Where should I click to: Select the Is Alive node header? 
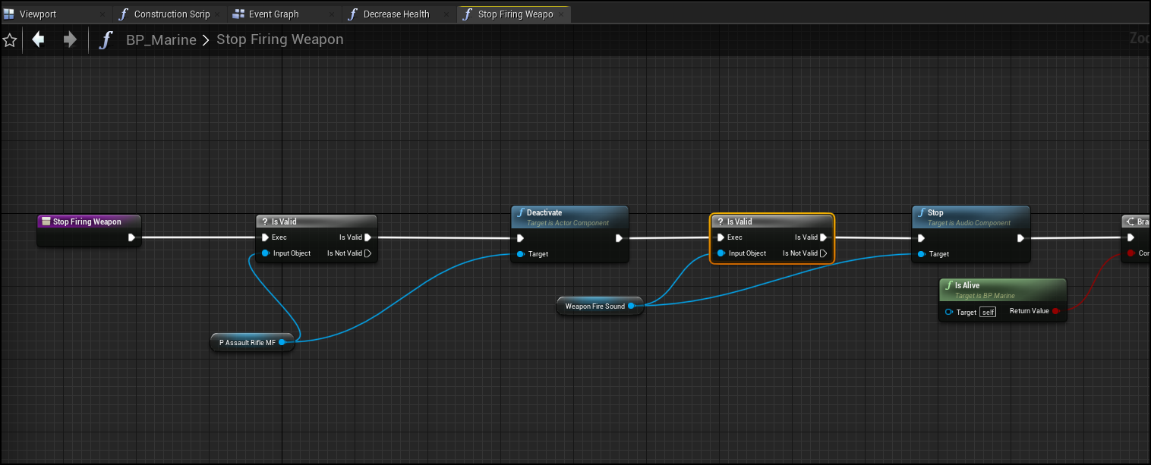click(x=1003, y=290)
